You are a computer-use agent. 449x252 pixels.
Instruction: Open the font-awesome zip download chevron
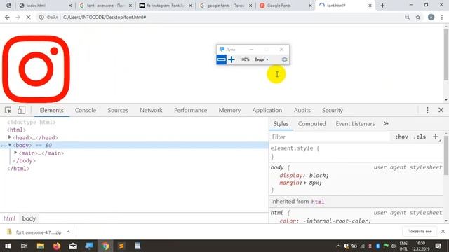pyautogui.click(x=68, y=232)
